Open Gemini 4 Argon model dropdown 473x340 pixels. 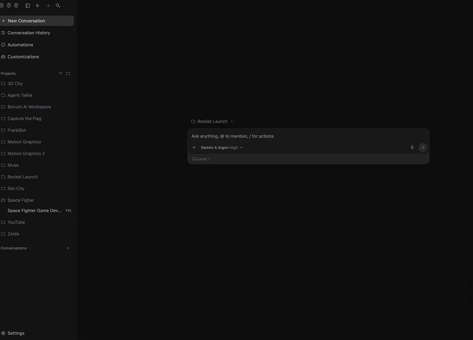pos(222,148)
